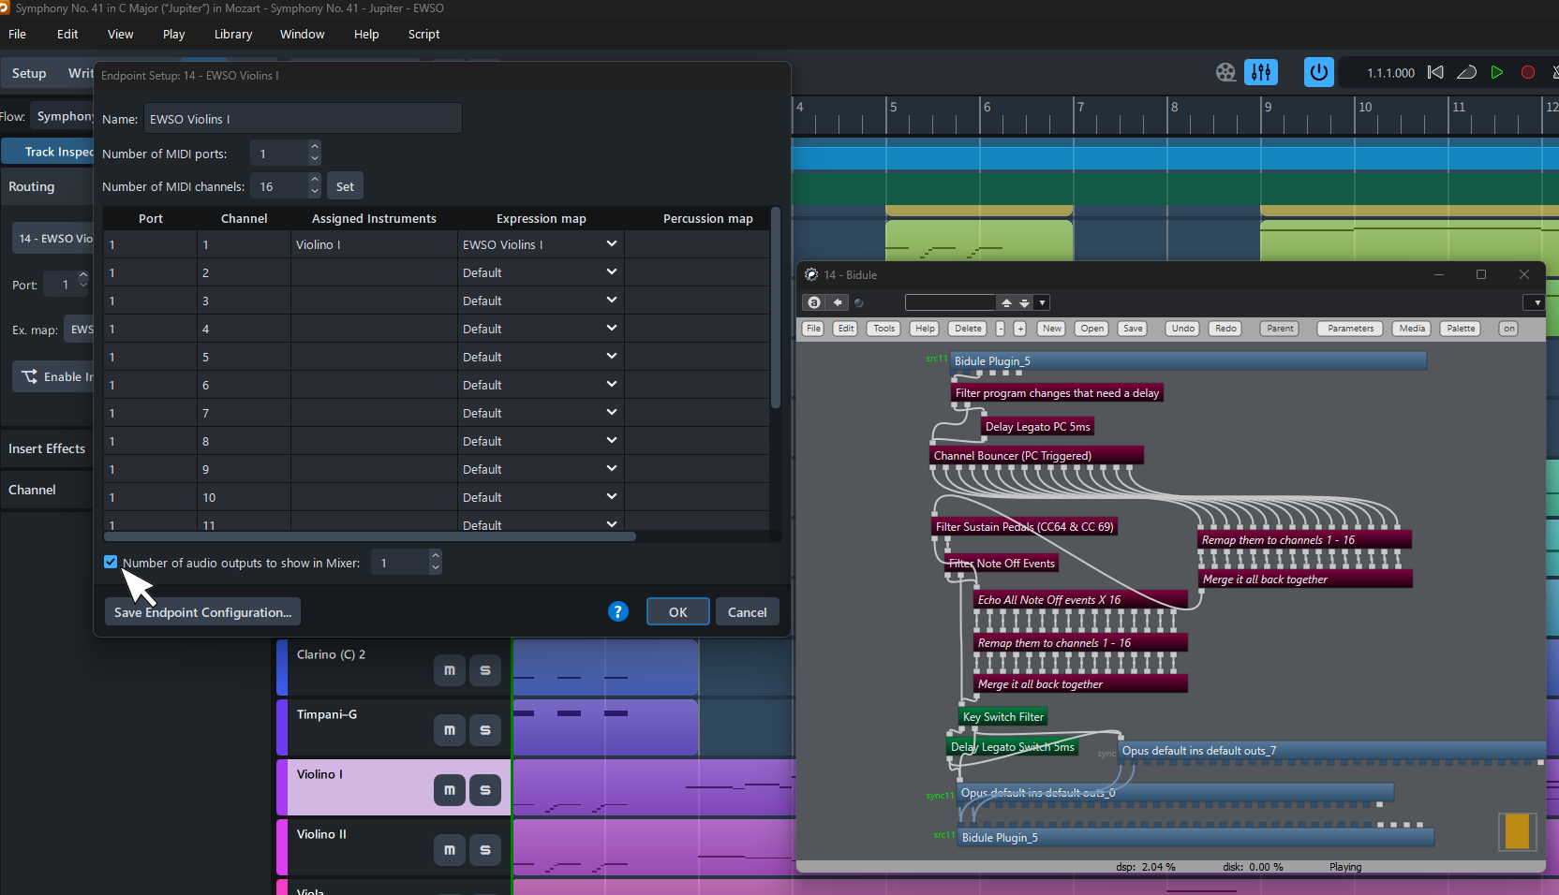1559x895 pixels.
Task: Open the File menu in Dorico
Action: [x=18, y=34]
